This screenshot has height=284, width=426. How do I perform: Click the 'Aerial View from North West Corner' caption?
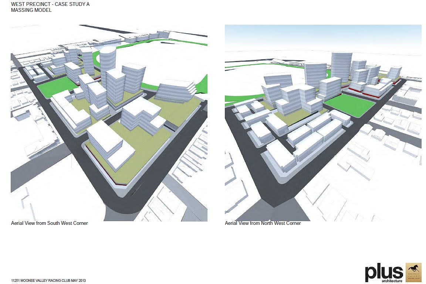263,223
